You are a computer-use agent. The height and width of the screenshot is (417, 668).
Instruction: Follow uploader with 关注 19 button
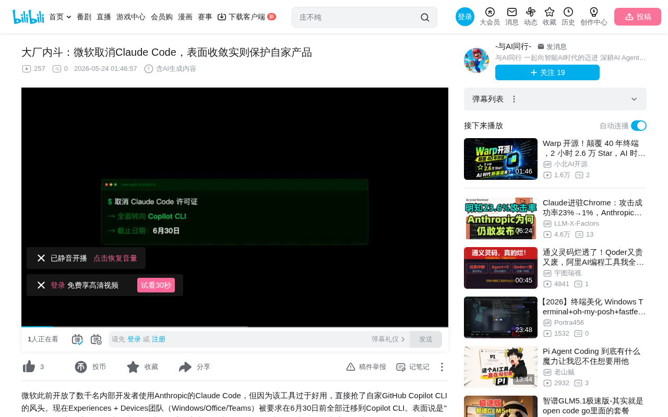point(547,72)
